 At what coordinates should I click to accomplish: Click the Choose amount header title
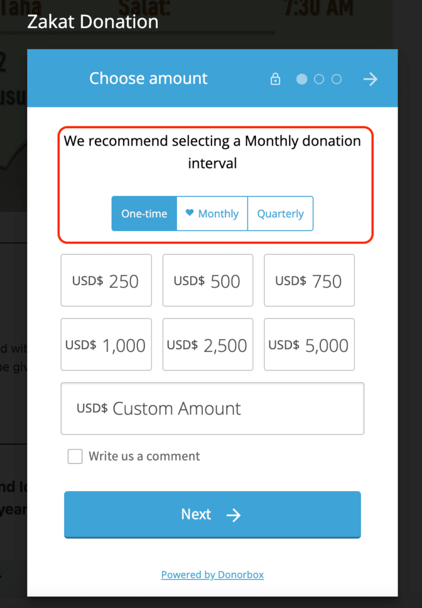[148, 78]
